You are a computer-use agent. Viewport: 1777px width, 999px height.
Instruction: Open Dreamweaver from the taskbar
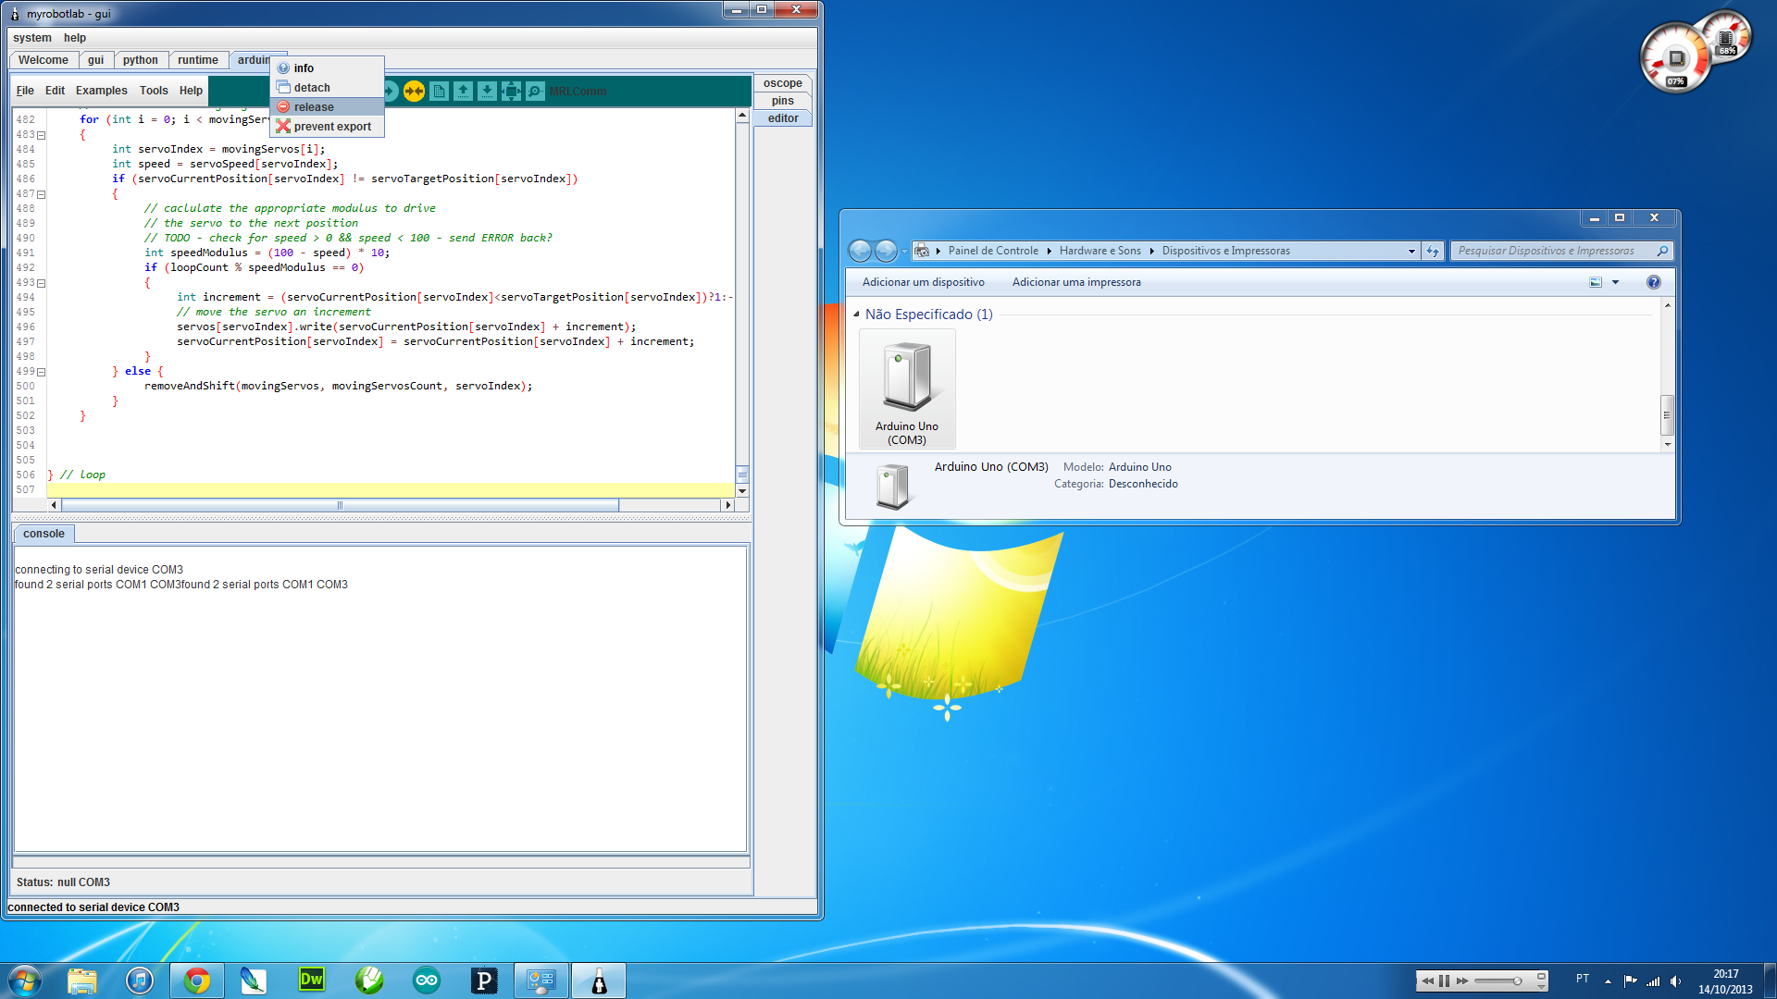coord(312,980)
